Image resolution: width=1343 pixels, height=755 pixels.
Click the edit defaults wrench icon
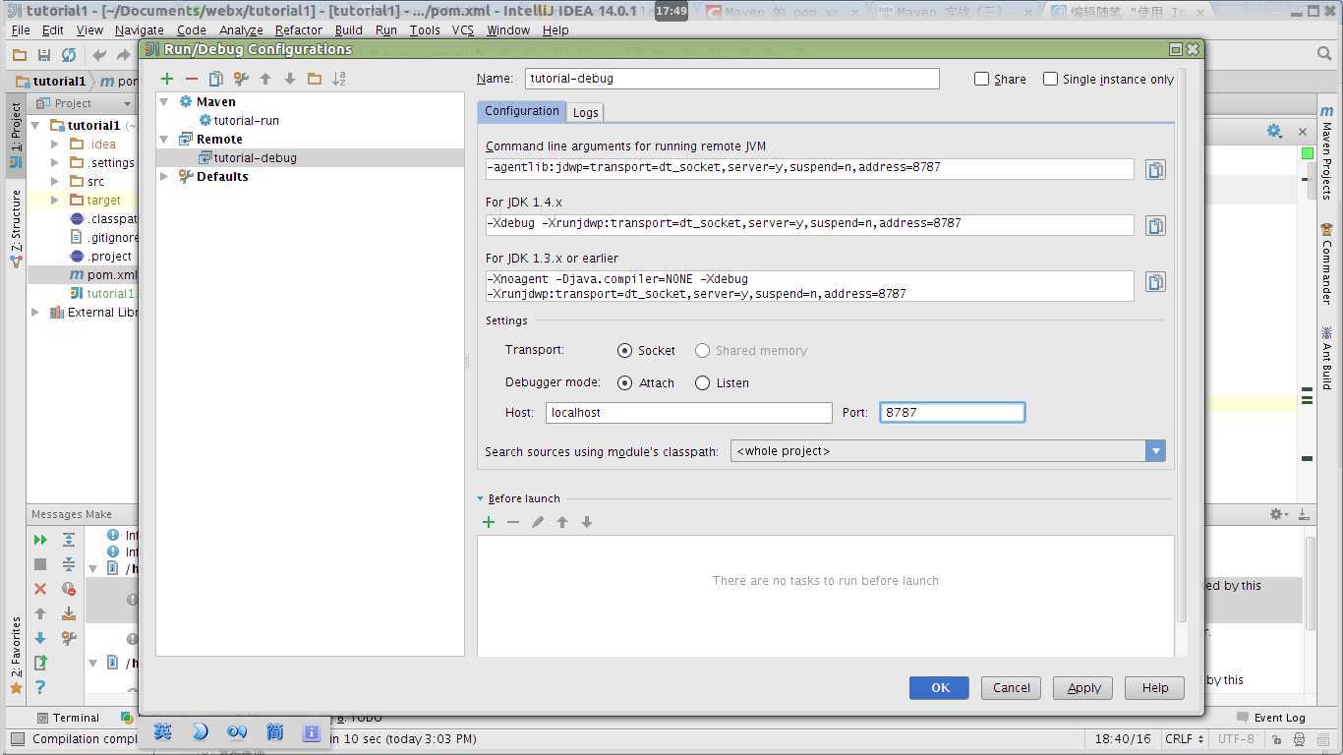pos(241,79)
